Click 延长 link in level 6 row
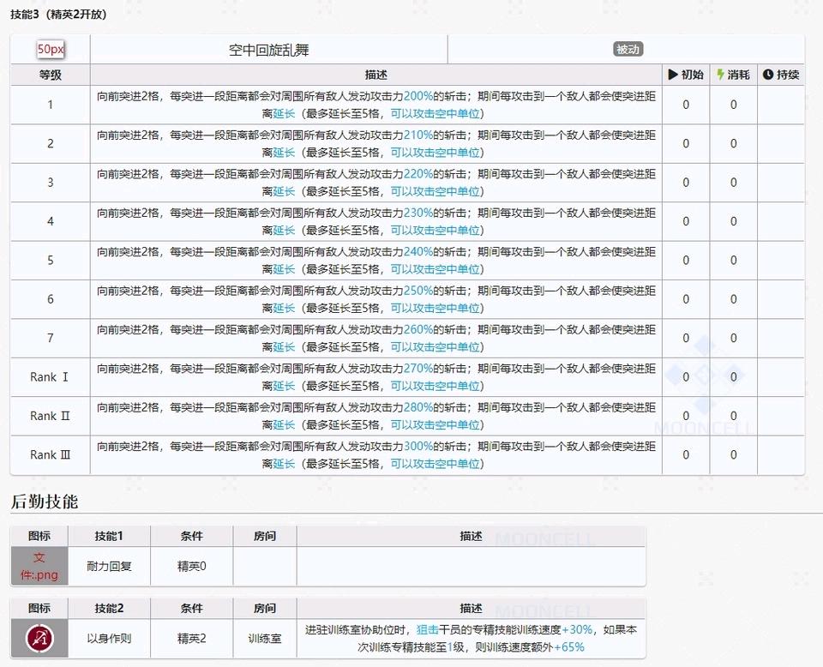The height and width of the screenshot is (667, 823). (x=284, y=308)
